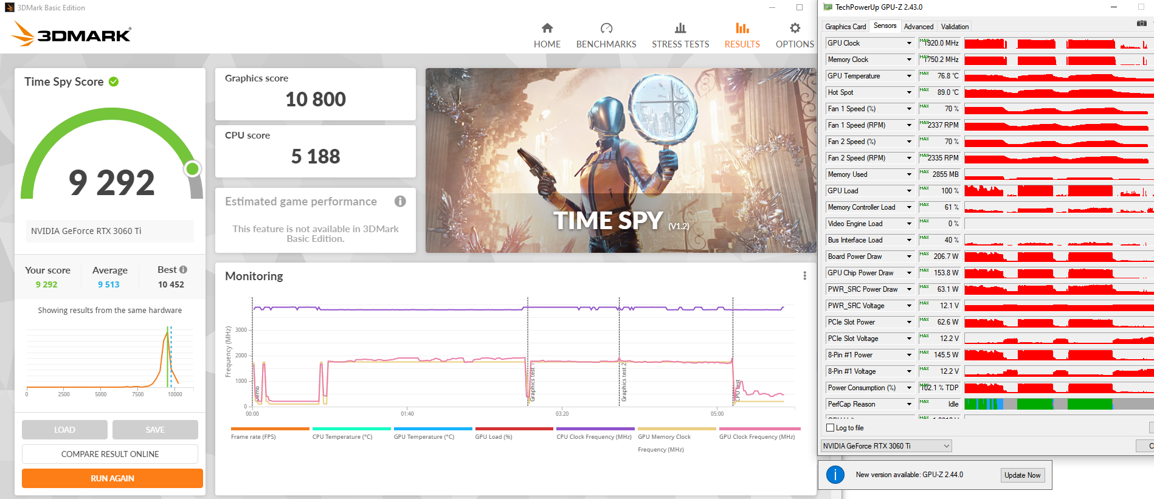Viewport: 1154px width, 499px height.
Task: Open NVIDIA GeForce RTX 3060 Ti GPU selector
Action: pos(886,446)
